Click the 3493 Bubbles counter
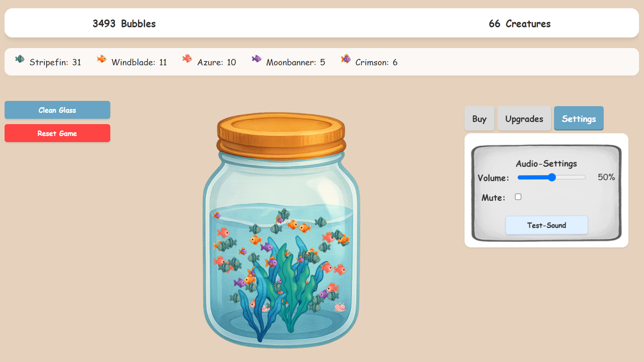Viewport: 644px width, 362px height. tap(124, 23)
